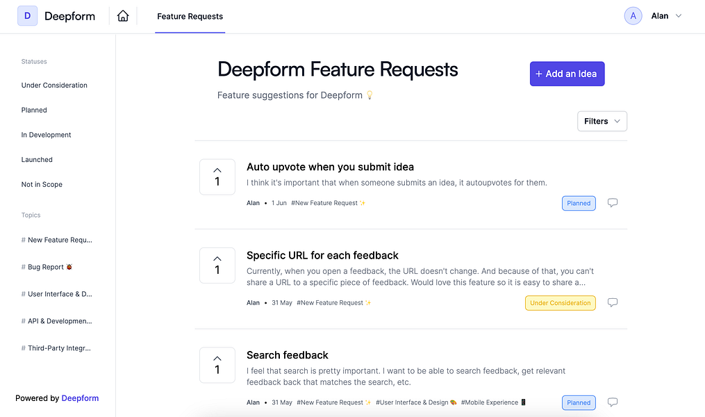Click Under Consideration badge on Specific URL idea
The width and height of the screenshot is (705, 417).
[561, 303]
